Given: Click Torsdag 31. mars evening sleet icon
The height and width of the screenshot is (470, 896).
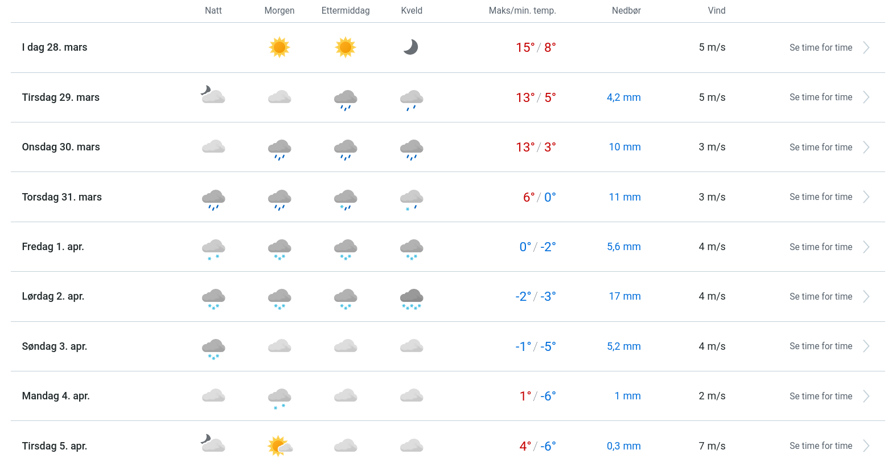Looking at the screenshot, I should pyautogui.click(x=412, y=199).
